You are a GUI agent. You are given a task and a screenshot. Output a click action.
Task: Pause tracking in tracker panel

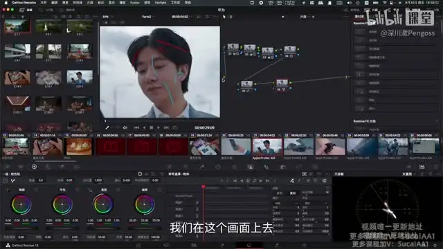pos(248,181)
